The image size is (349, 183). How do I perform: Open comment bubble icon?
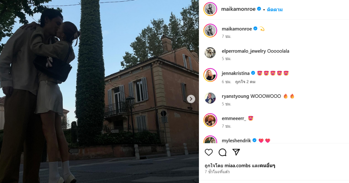pyautogui.click(x=222, y=152)
